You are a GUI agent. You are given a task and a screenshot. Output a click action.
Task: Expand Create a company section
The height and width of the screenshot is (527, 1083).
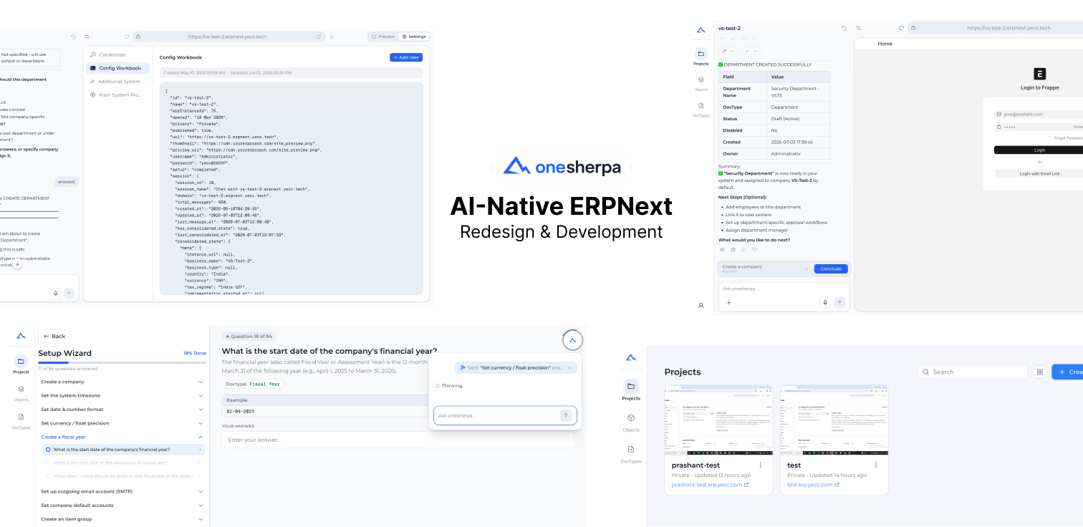tap(122, 382)
